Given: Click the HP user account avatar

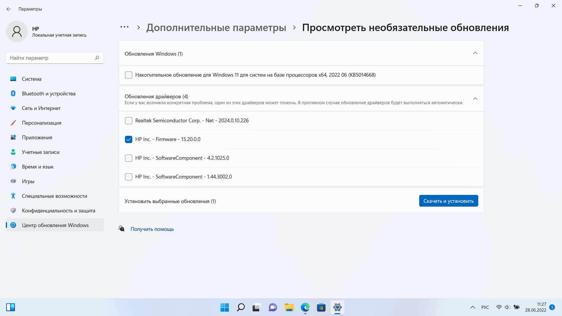Looking at the screenshot, I should point(17,31).
